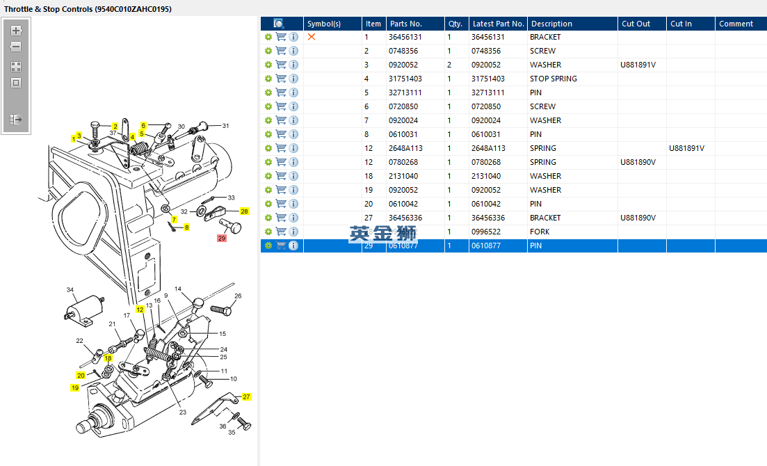Screen dimensions: 767x466
Task: Click gear icon for SCREW 0748356
Action: coord(268,51)
